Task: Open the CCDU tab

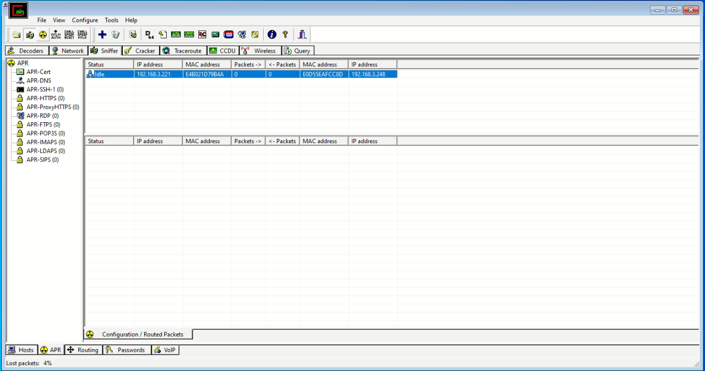Action: pyautogui.click(x=222, y=51)
